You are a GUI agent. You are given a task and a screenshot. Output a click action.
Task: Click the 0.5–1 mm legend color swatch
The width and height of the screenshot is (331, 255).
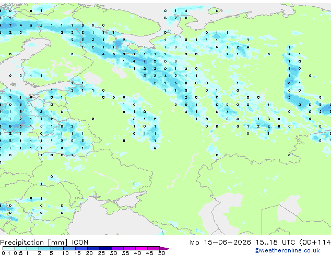pos(21,248)
